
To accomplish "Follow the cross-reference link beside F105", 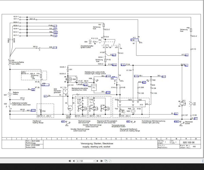I will point(55,26).
